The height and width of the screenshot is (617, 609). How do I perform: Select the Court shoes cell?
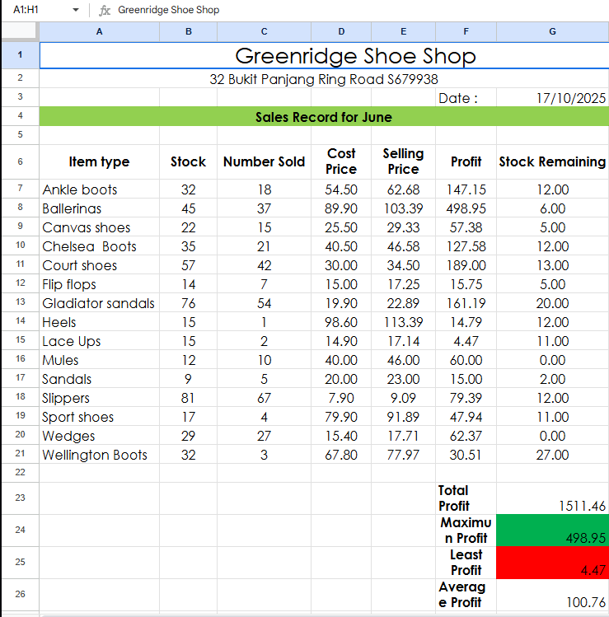[99, 264]
